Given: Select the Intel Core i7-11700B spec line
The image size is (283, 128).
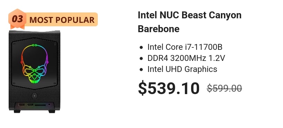Looking at the screenshot, I should click(185, 47).
